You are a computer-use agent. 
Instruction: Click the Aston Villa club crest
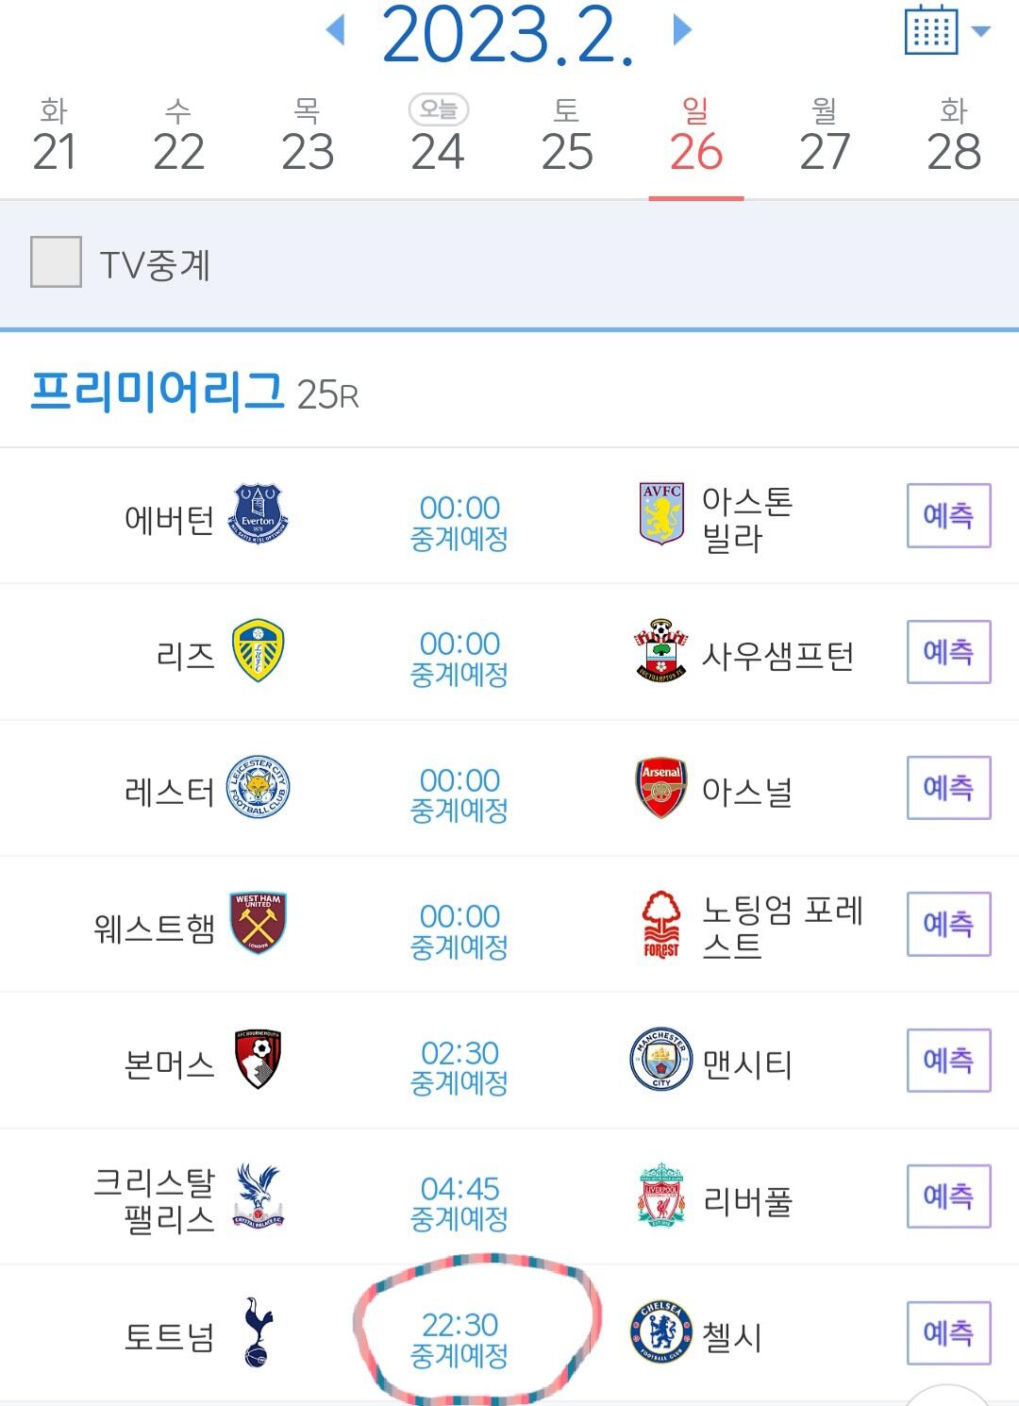[661, 514]
